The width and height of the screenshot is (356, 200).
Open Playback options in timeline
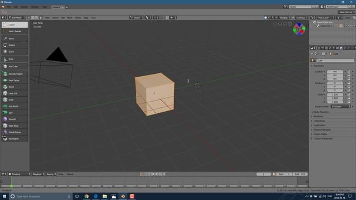[x=38, y=174]
